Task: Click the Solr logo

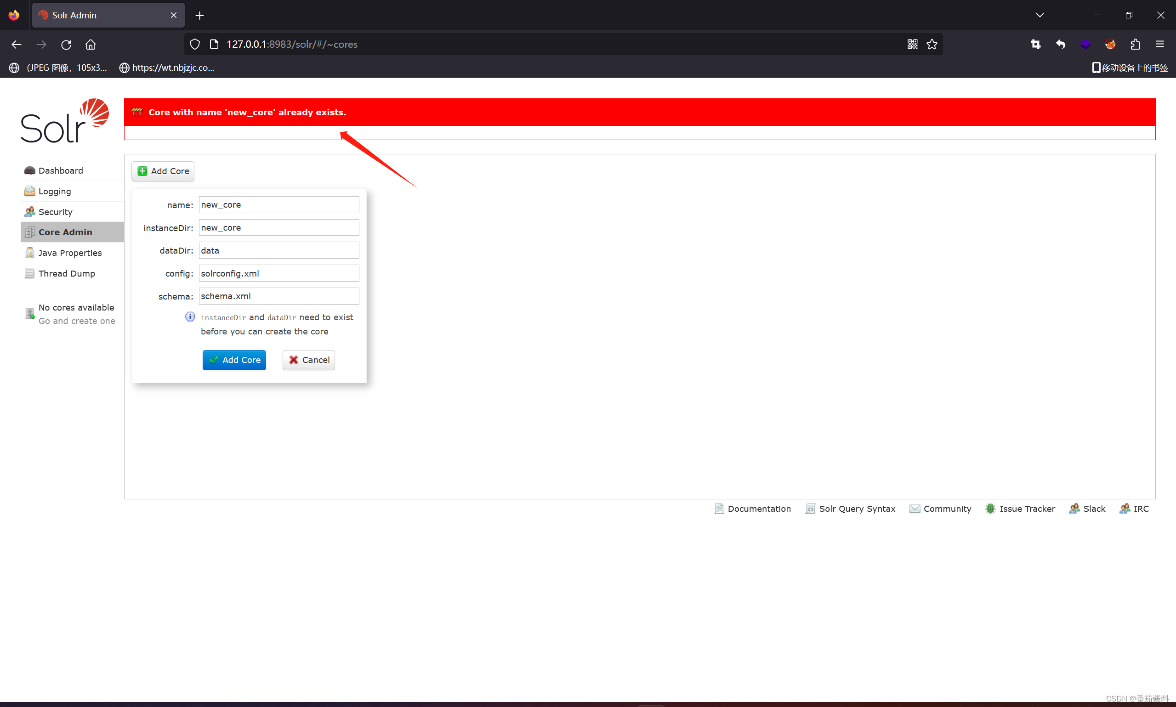Action: pyautogui.click(x=64, y=120)
